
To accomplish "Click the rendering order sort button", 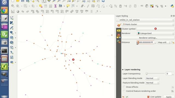I will coord(173,91).
